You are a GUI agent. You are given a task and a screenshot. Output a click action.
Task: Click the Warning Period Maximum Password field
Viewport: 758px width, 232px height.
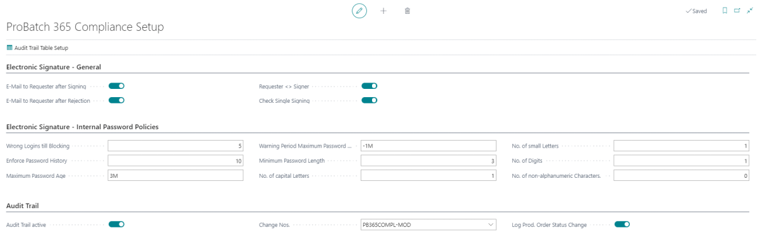[x=428, y=146]
